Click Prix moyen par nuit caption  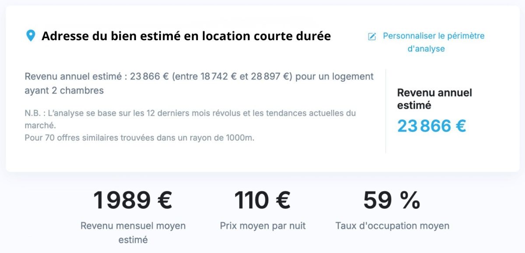pos(262,226)
